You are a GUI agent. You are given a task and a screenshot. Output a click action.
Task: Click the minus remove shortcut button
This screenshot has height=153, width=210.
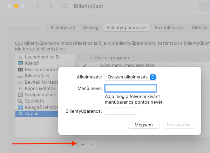tap(93, 145)
